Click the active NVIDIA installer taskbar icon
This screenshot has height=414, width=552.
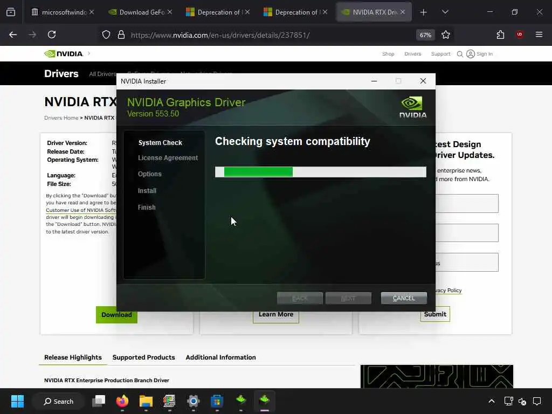264,401
